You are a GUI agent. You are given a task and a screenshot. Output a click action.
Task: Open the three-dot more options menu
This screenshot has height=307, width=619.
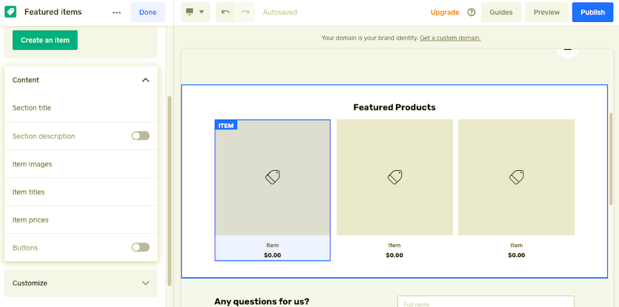(117, 13)
